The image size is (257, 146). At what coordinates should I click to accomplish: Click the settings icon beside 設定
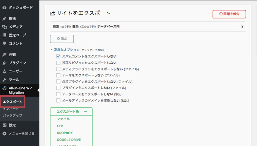5,125
